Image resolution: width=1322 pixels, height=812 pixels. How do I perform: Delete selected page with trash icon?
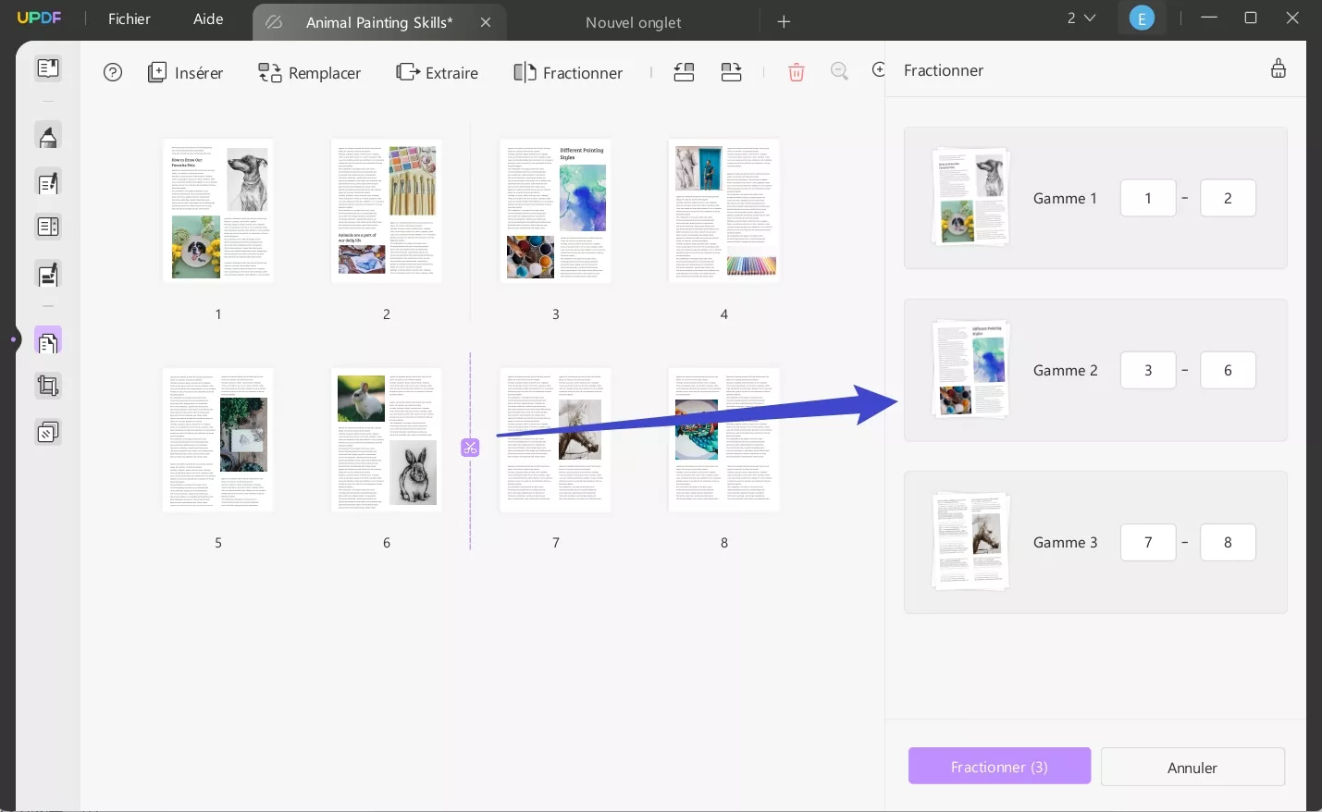point(796,72)
